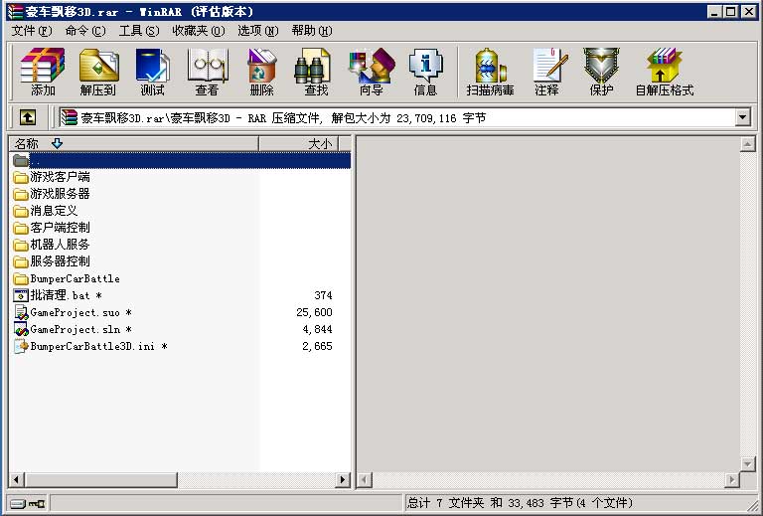Open the 收藏夹(O) menu
763x516 pixels.
click(198, 31)
